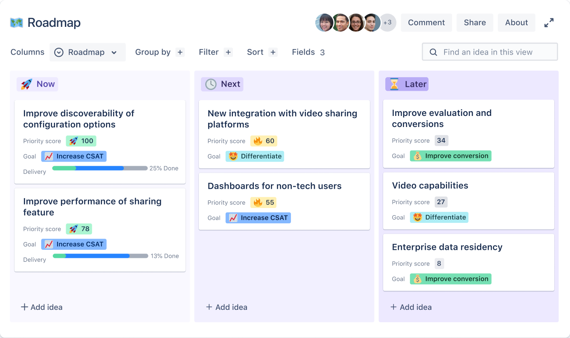Click the money bag icon on Improve conversion goal

tap(418, 156)
